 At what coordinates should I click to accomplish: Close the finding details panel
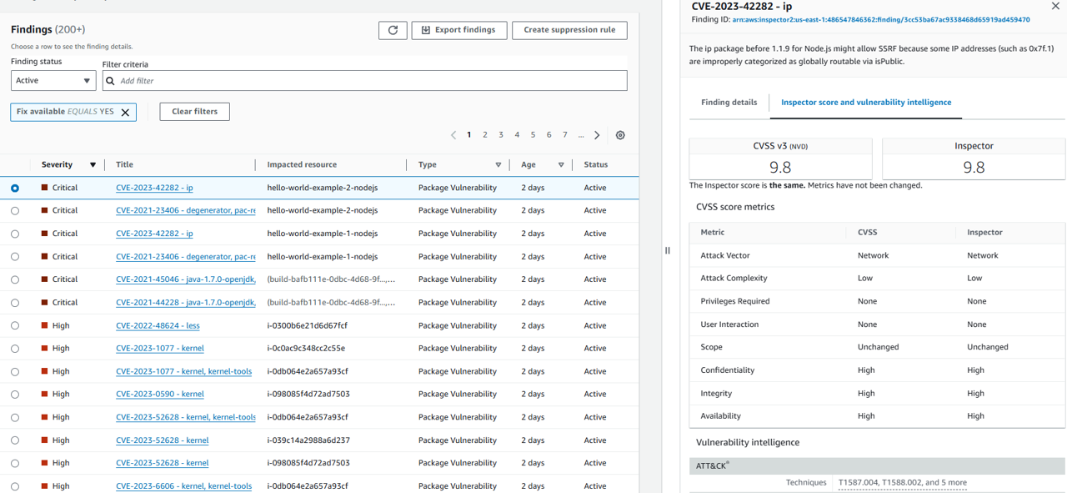pos(1055,7)
